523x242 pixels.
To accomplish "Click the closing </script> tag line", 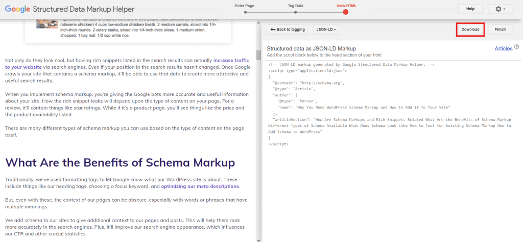I will (278, 144).
